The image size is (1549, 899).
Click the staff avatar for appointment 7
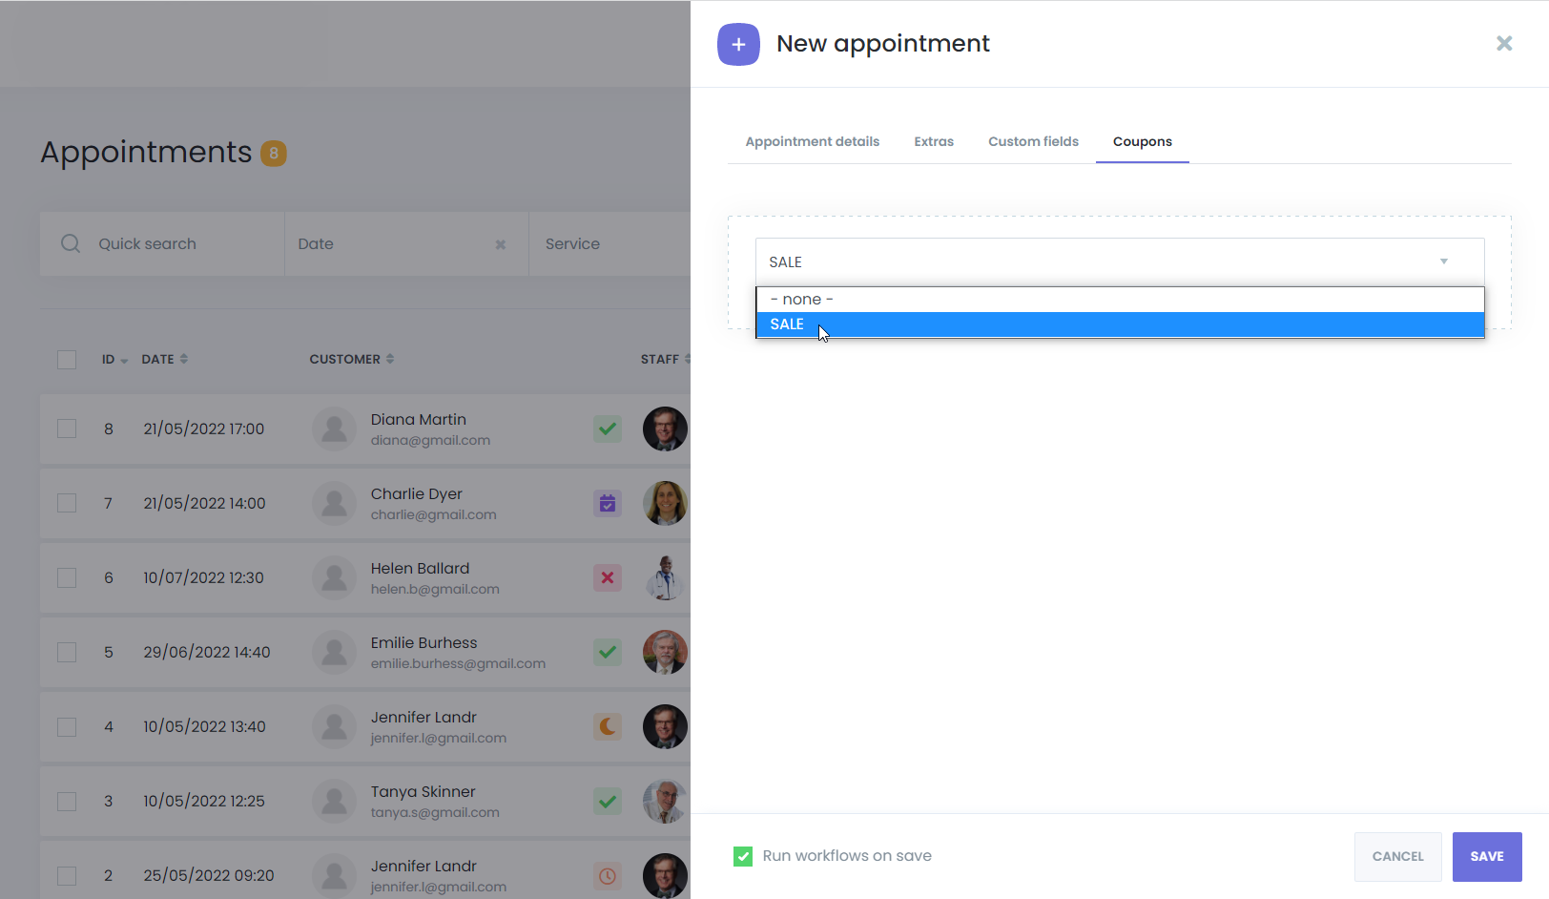pos(665,503)
